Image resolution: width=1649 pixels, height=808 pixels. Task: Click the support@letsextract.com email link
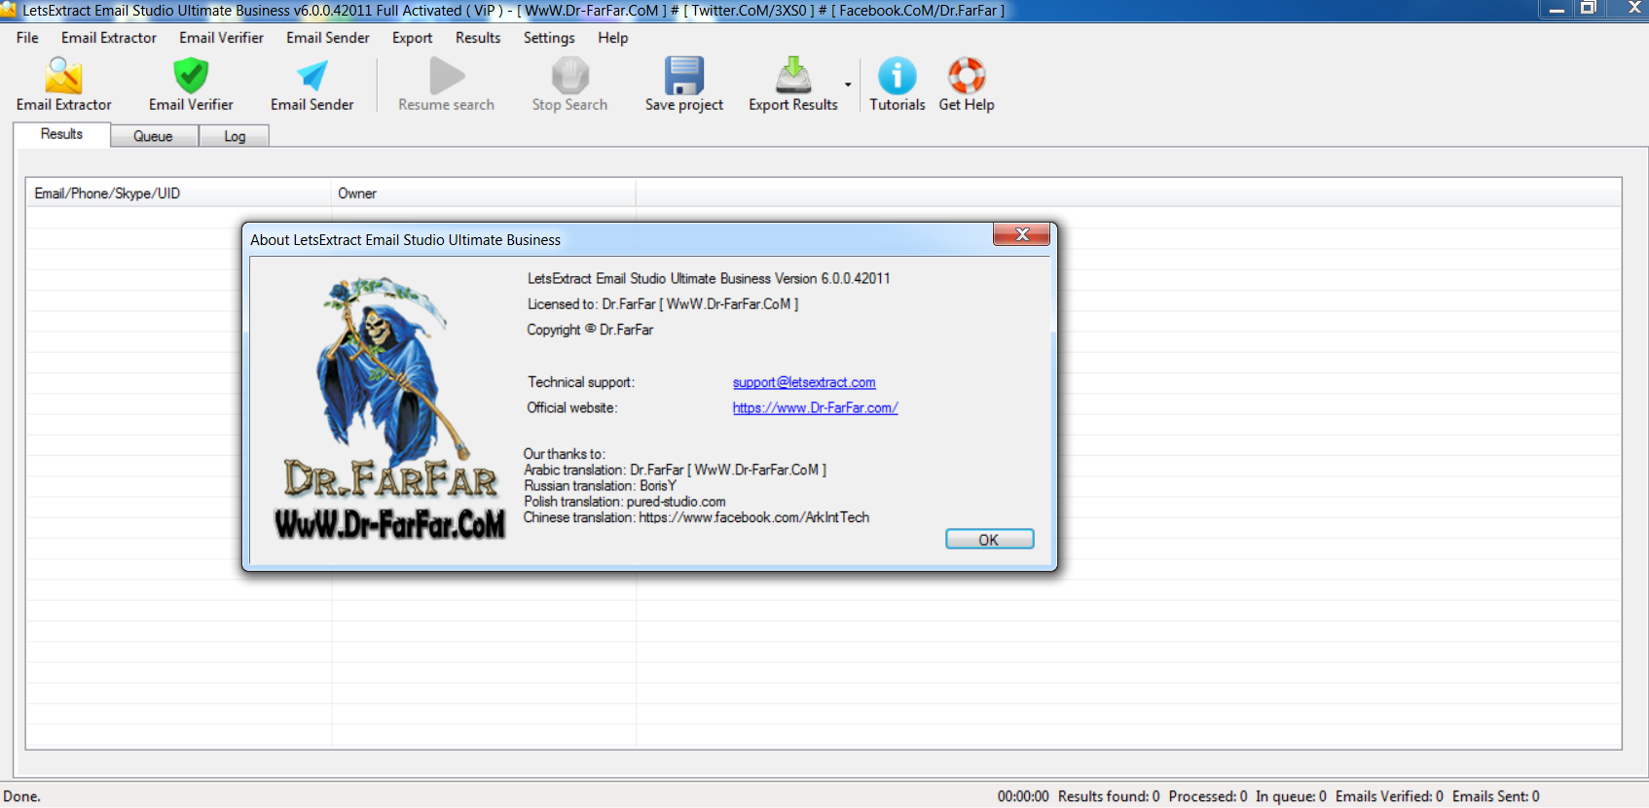point(804,382)
